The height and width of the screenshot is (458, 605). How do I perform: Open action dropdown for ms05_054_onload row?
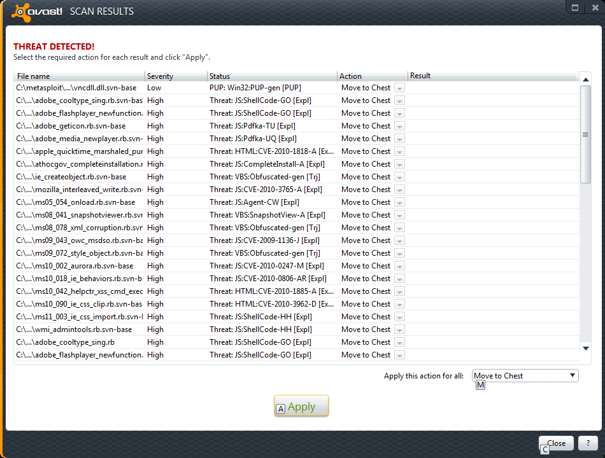pyautogui.click(x=400, y=203)
